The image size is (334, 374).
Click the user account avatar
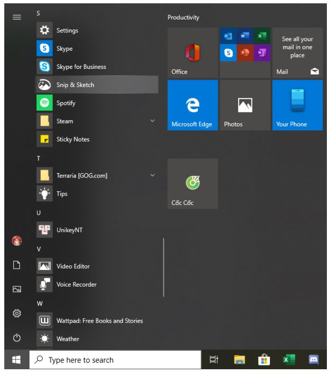pyautogui.click(x=17, y=241)
